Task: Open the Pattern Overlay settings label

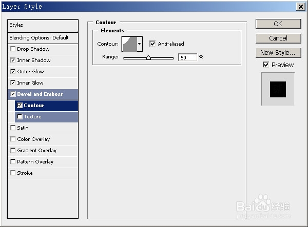Action: [35, 162]
